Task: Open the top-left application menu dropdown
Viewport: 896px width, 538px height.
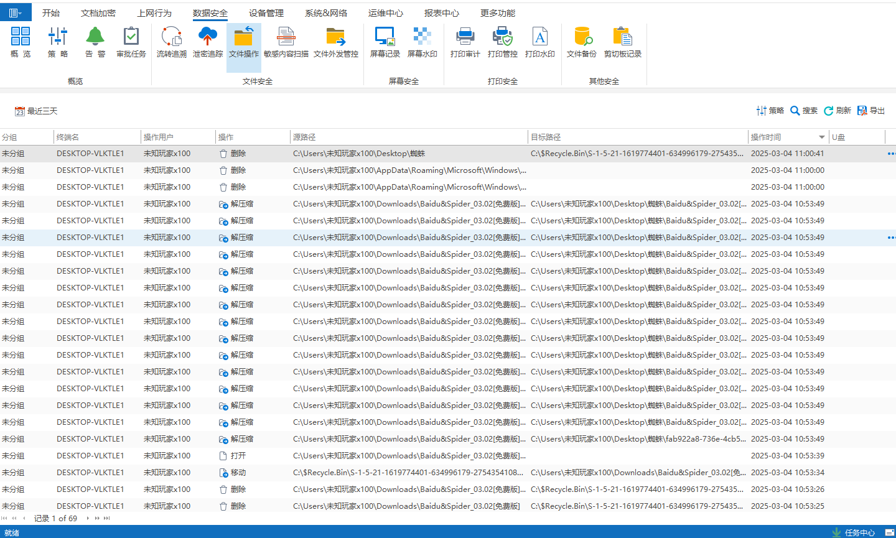Action: tap(16, 13)
